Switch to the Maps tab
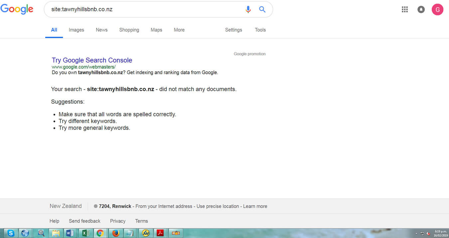This screenshot has width=449, height=238. click(x=156, y=30)
